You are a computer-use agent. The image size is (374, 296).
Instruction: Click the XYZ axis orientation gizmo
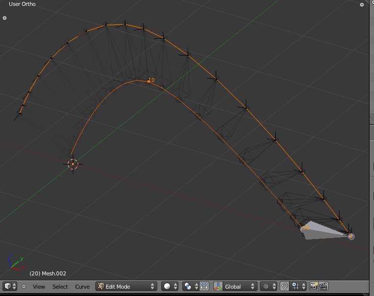[x=16, y=262]
